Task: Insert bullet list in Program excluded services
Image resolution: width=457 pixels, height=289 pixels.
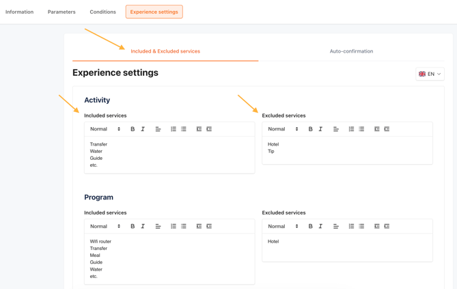Action: click(x=361, y=226)
